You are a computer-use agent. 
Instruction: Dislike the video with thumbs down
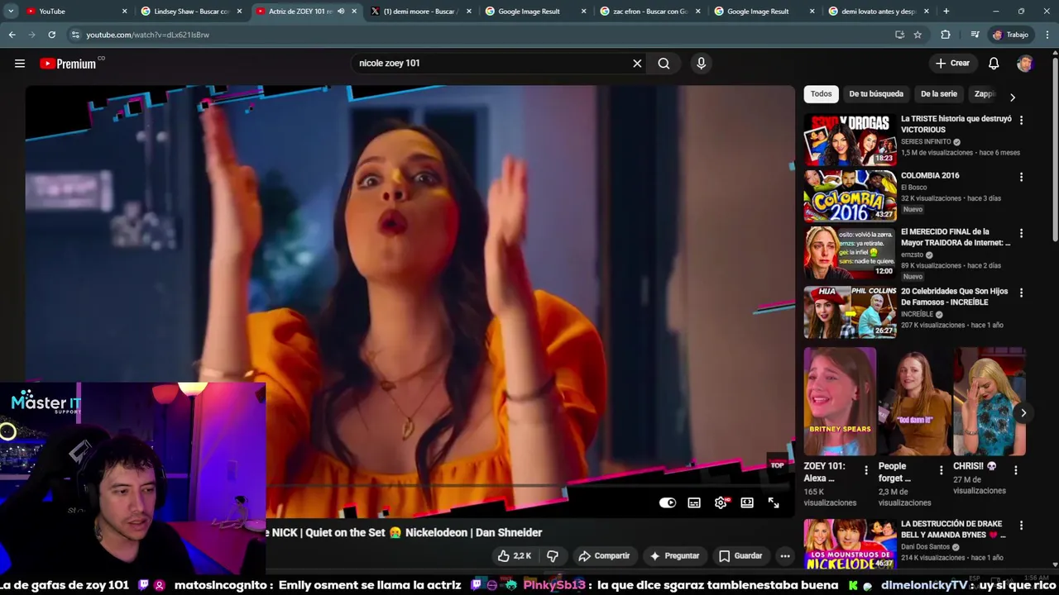[x=553, y=555]
